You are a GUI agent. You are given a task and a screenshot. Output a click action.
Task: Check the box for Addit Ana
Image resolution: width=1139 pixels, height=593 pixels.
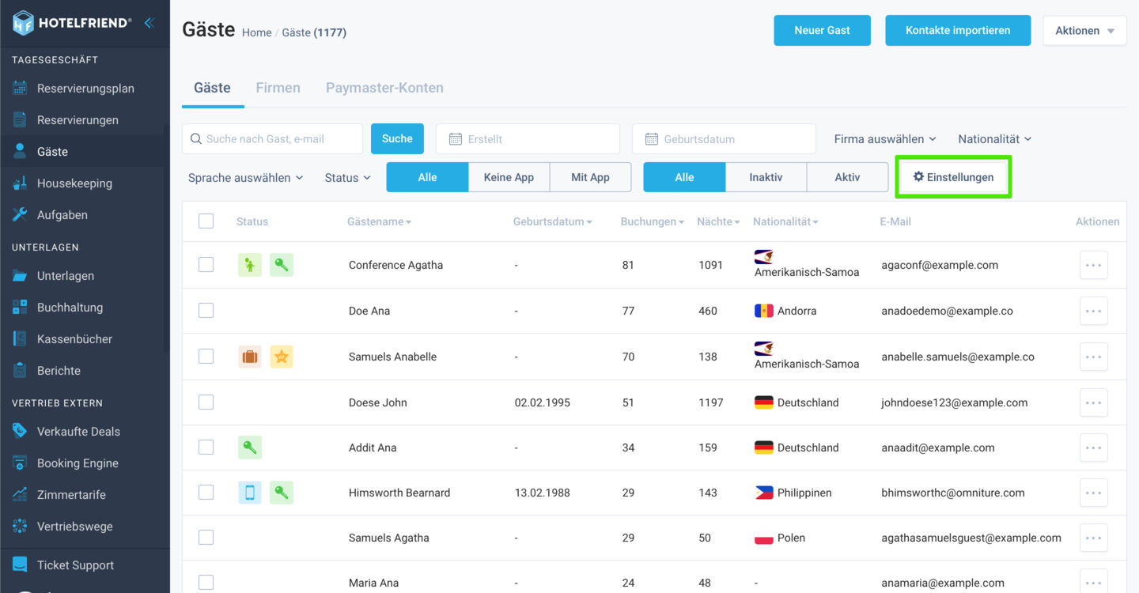206,448
